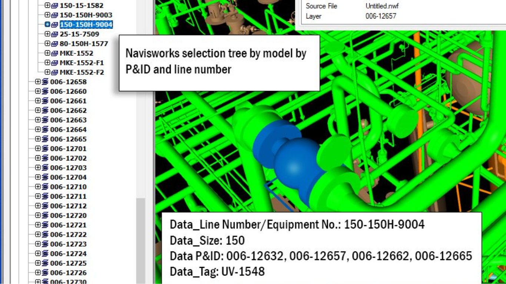The height and width of the screenshot is (284, 506).
Task: Click layer icon beside 006-12725
Action: click(45, 263)
